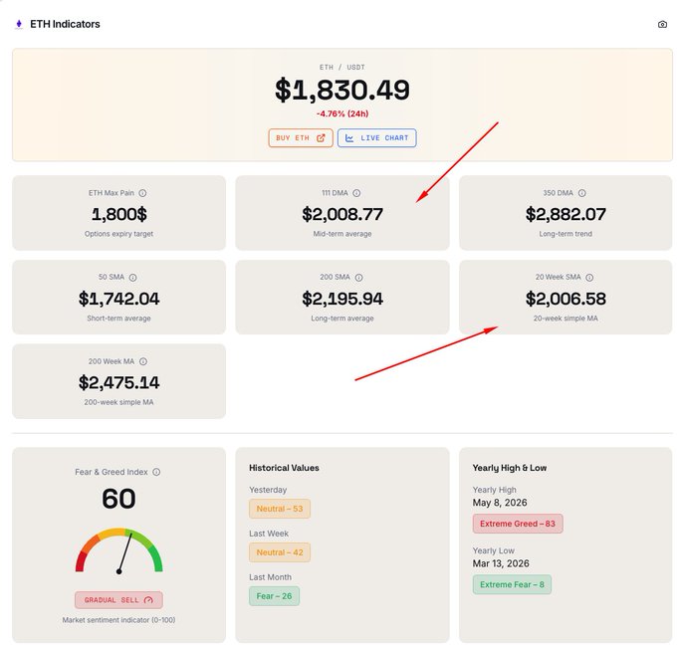Click the Neutral – 42 last week badge
Viewport: 677px width, 649px height.
tap(280, 552)
